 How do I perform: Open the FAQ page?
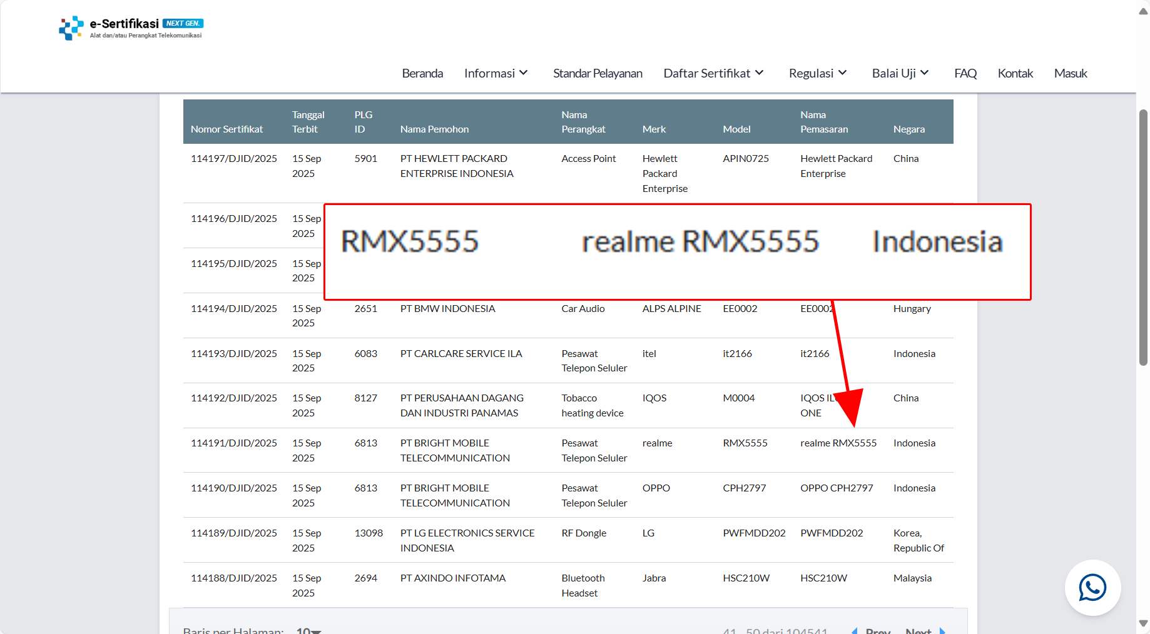point(965,73)
